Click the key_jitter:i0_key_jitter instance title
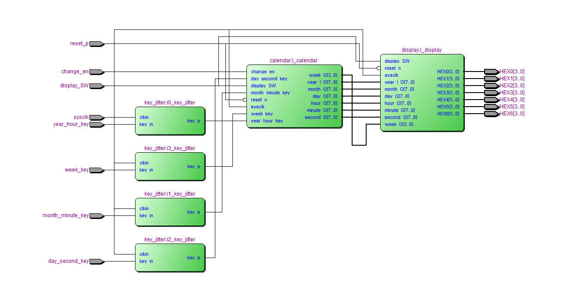The width and height of the screenshot is (567, 301). tap(170, 103)
